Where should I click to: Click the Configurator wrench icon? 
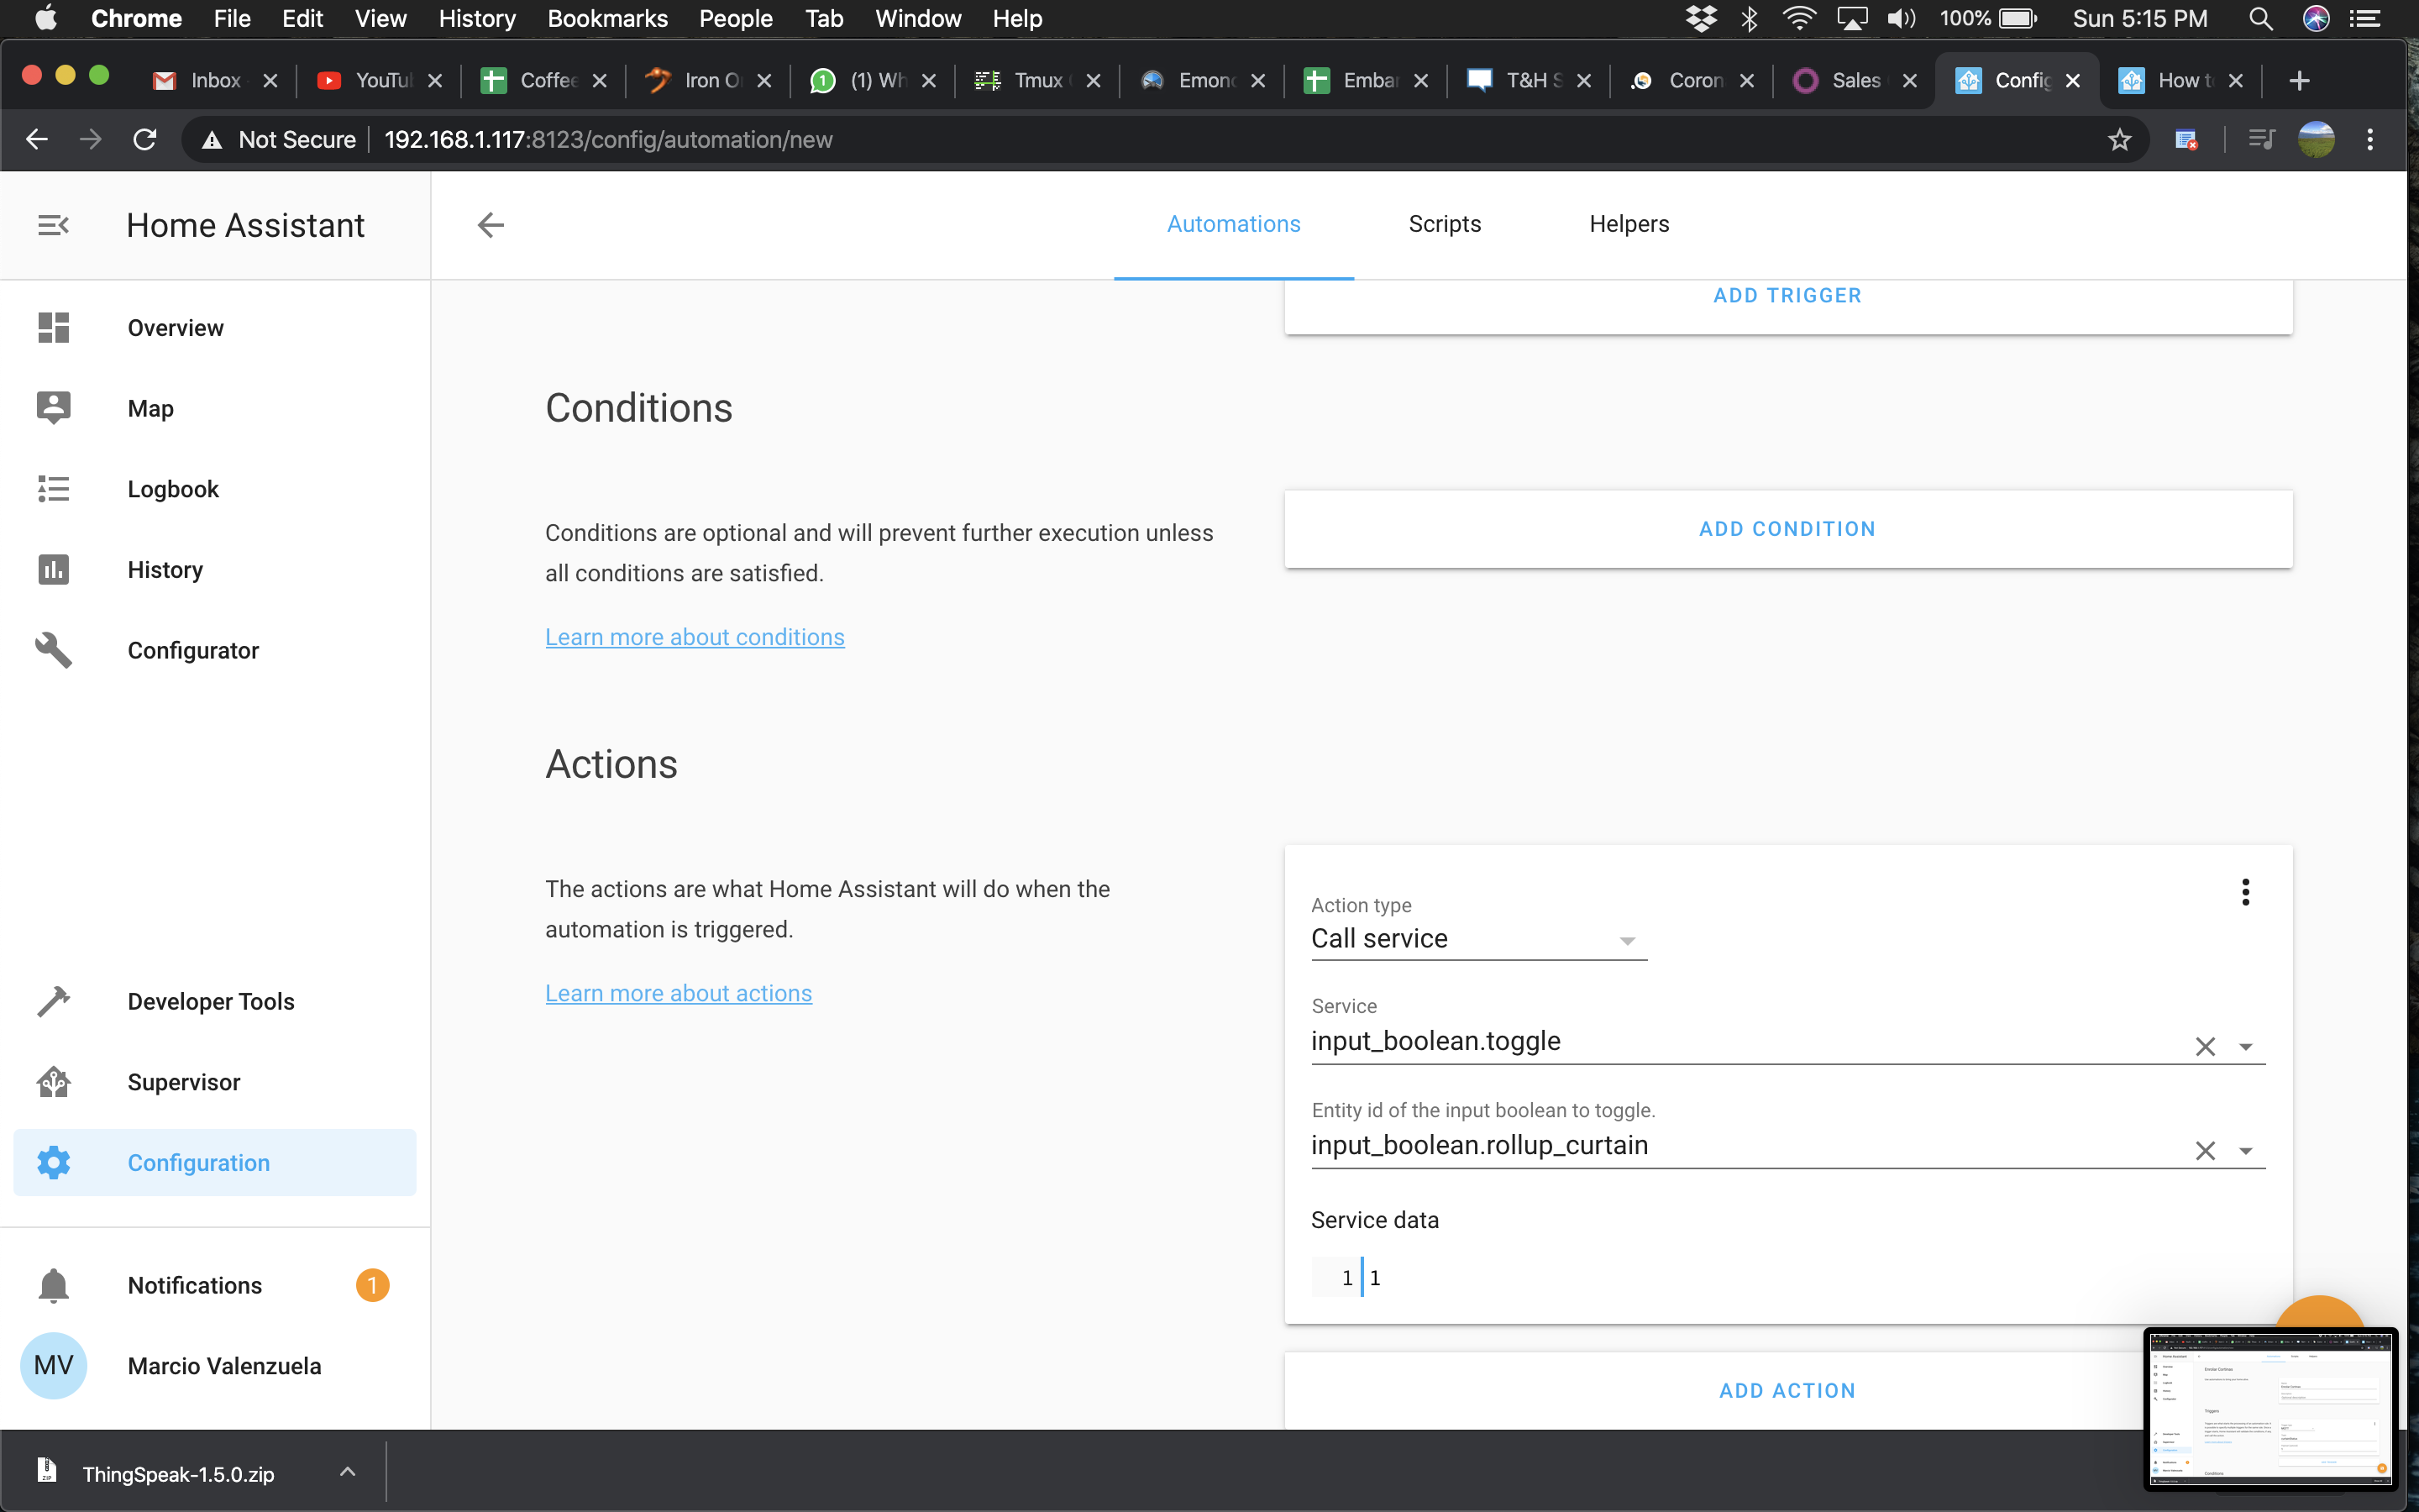(53, 650)
